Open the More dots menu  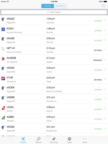pyautogui.click(x=85, y=139)
